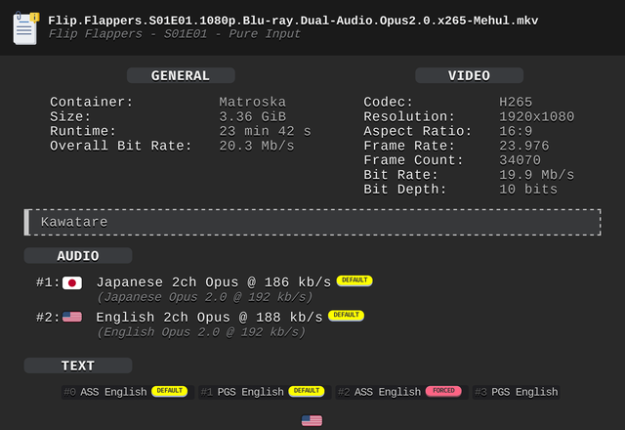Click '(English Opus 2.0 @ 192 kb/s)' track title
625x430 pixels.
[x=201, y=332]
